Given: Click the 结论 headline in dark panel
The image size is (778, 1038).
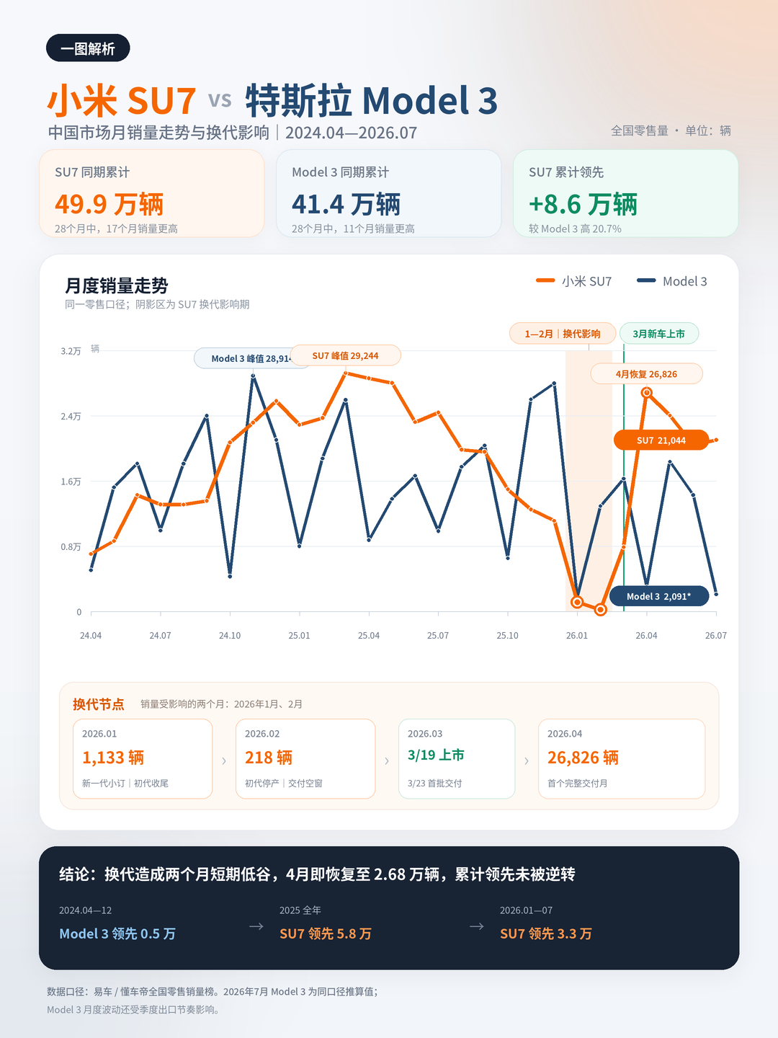Looking at the screenshot, I should pos(317,874).
